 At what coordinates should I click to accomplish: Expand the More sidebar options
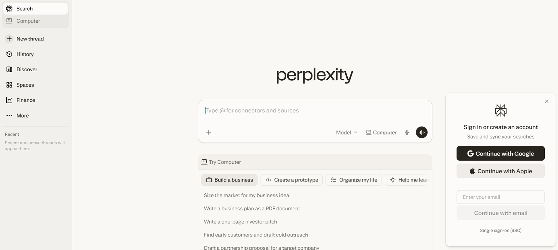point(22,115)
